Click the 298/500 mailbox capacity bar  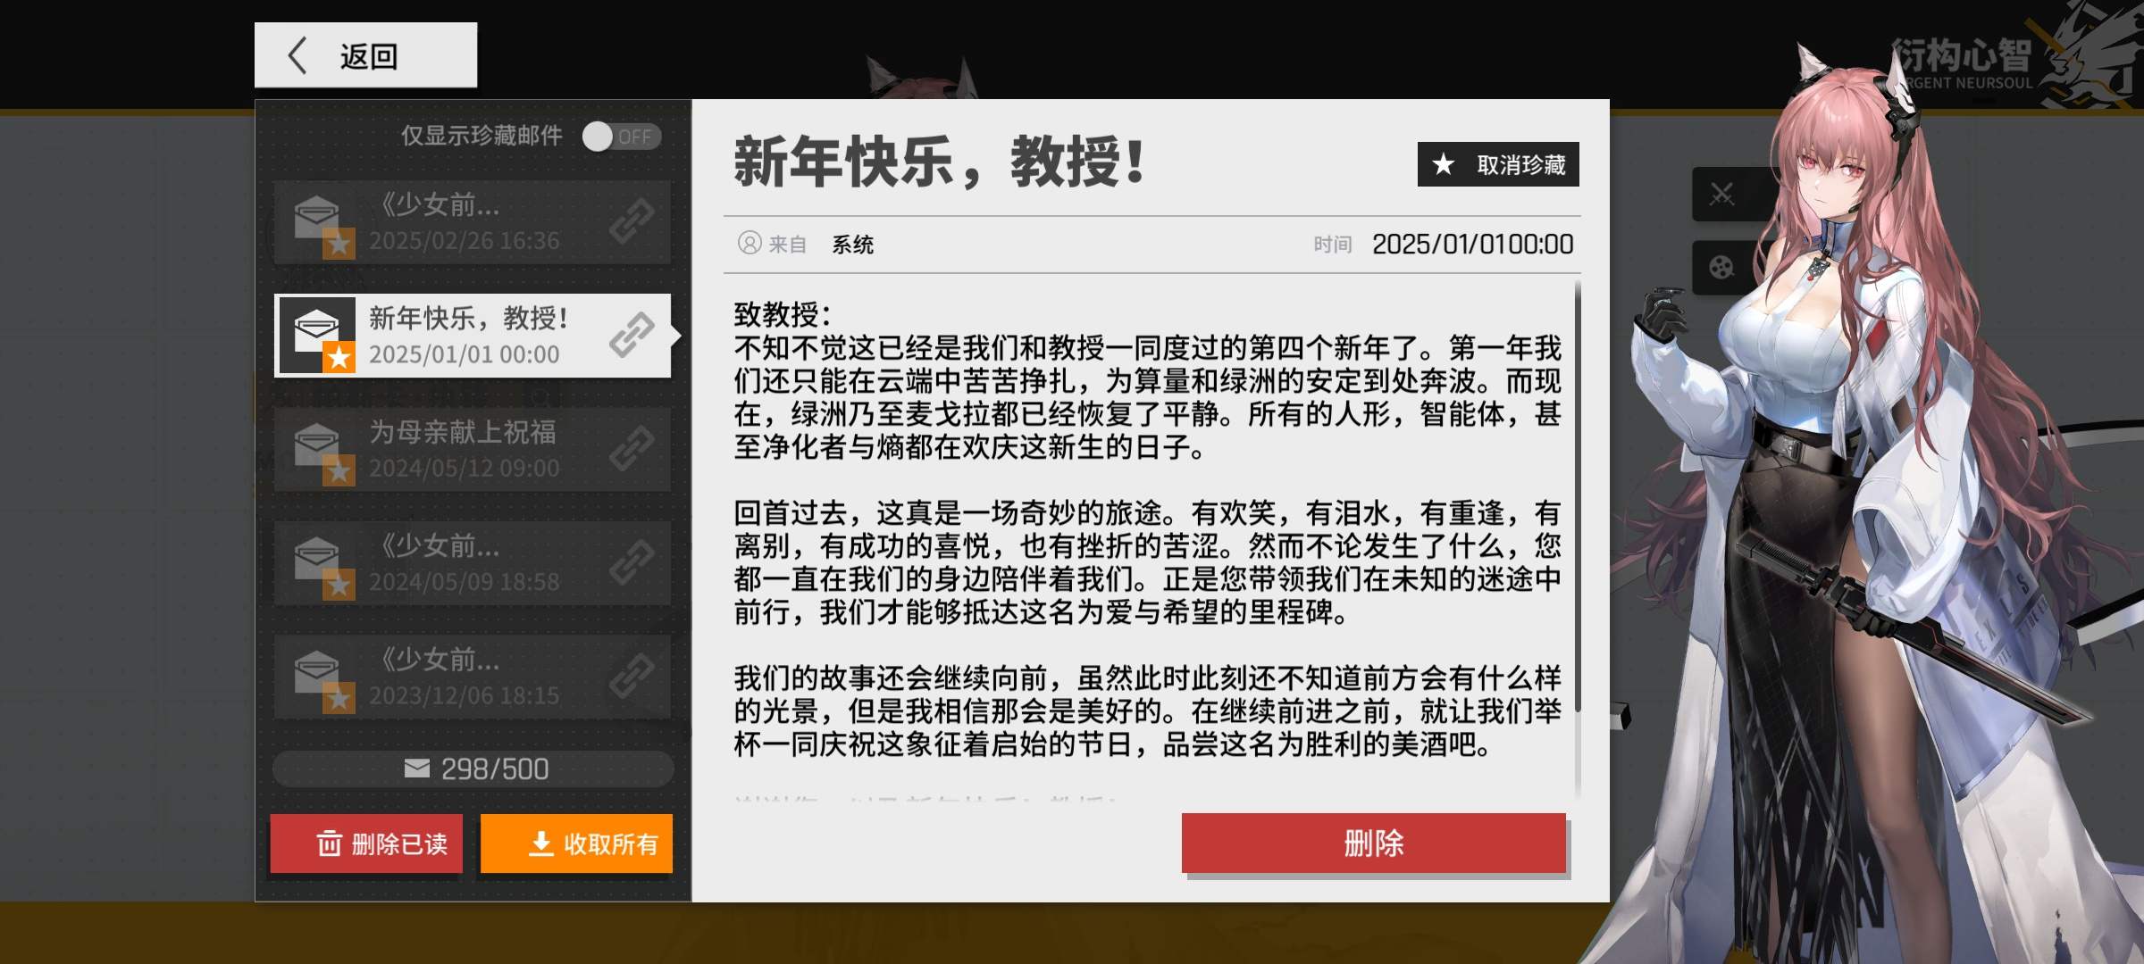coord(473,769)
